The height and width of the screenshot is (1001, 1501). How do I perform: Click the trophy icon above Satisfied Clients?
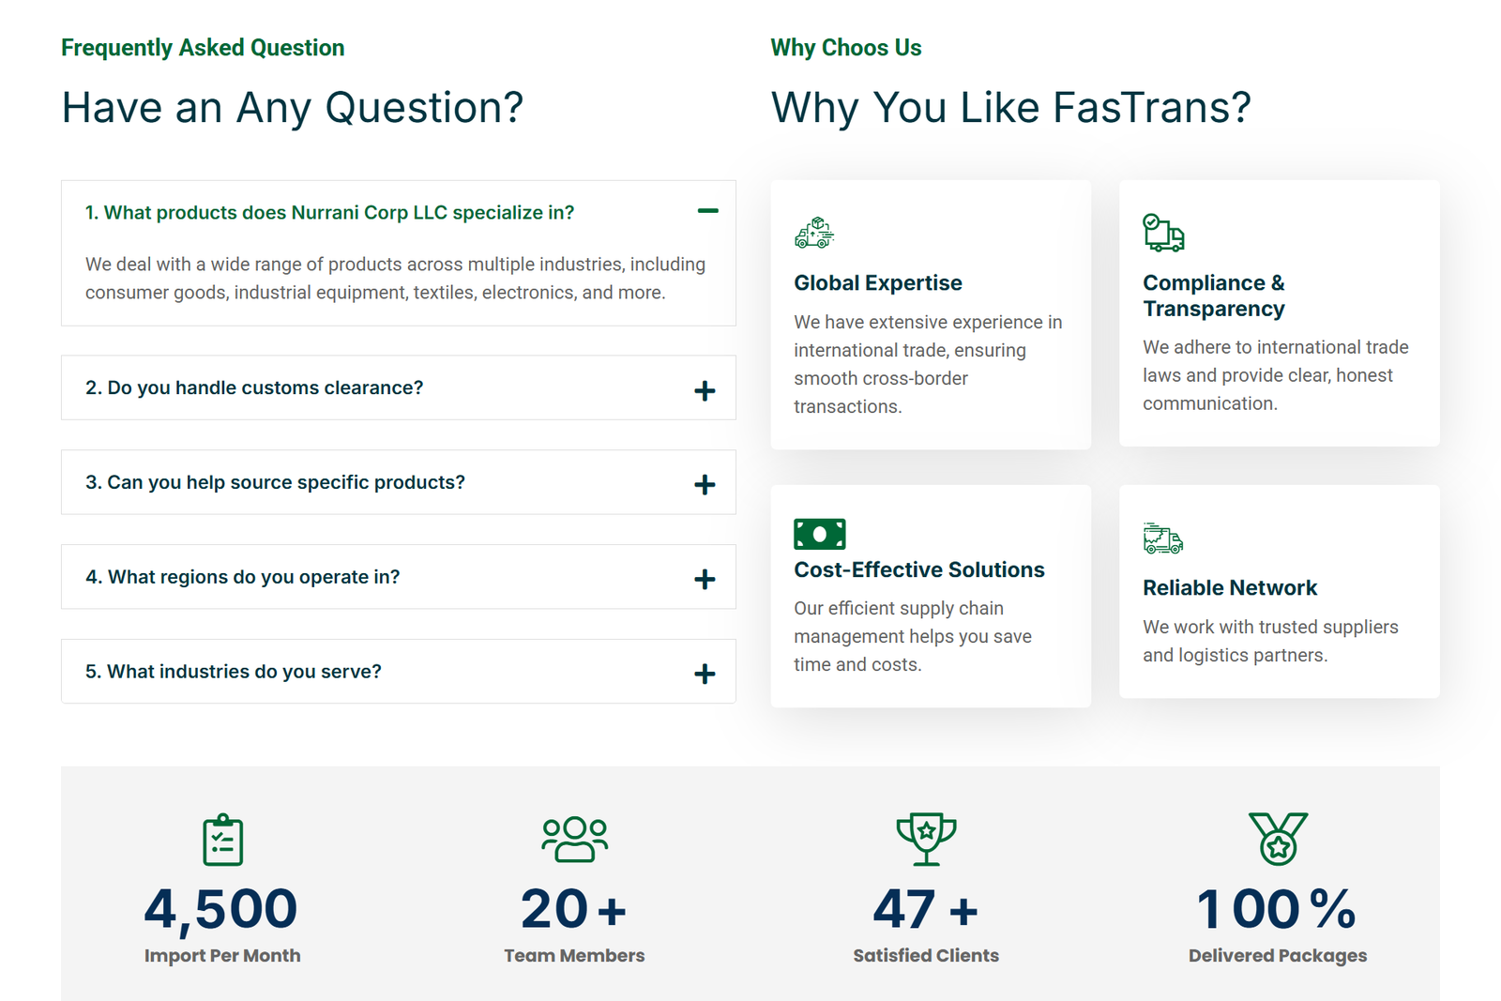(926, 839)
